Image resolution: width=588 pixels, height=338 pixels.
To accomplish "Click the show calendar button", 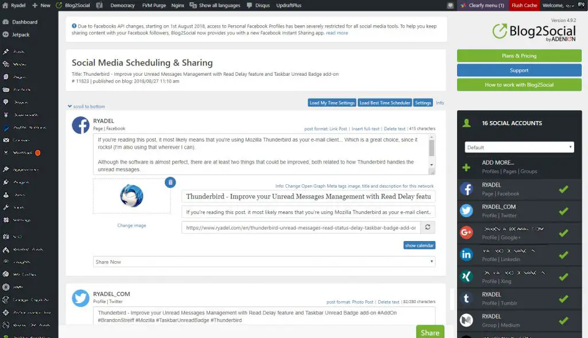I will pyautogui.click(x=419, y=246).
